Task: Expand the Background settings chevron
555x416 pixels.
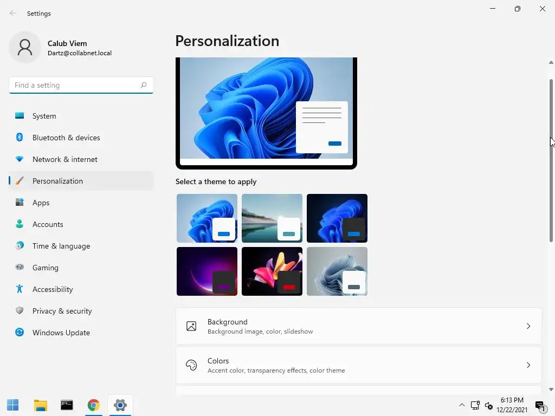Action: tap(528, 326)
